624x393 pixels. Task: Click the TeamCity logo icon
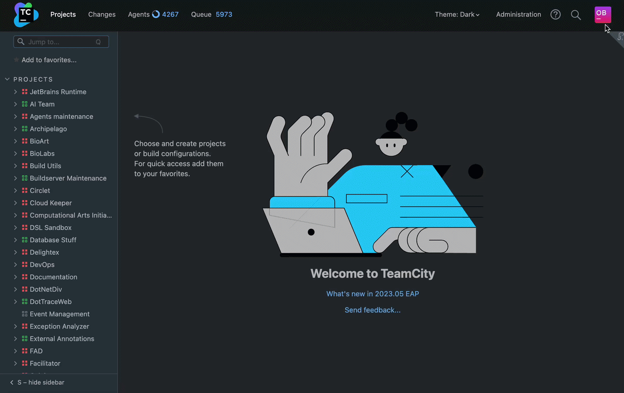pyautogui.click(x=26, y=14)
